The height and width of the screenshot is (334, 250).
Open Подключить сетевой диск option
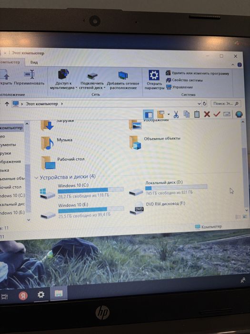point(92,81)
